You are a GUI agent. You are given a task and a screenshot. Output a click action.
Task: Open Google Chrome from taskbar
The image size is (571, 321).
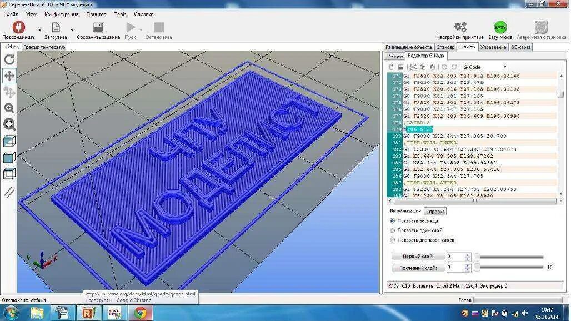coord(141,313)
